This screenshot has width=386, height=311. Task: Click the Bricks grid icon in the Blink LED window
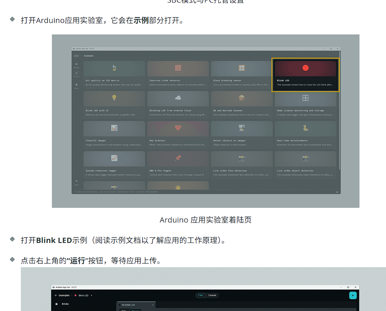pos(56,304)
